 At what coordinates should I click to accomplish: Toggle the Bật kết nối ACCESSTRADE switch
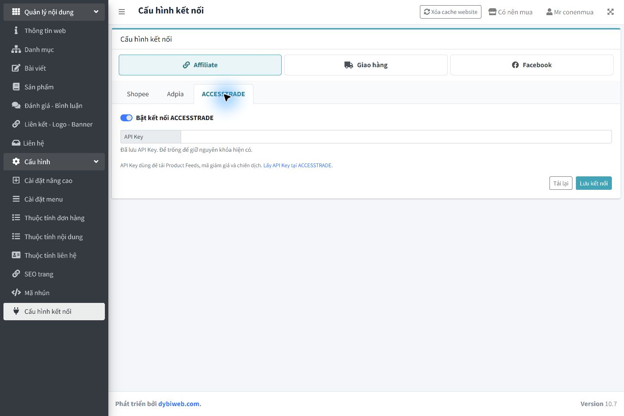point(127,118)
